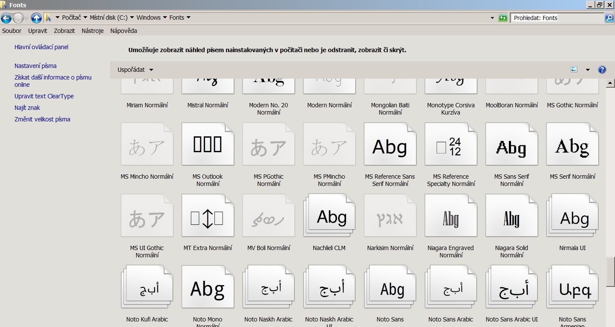The height and width of the screenshot is (327, 615).
Task: Click the change view icon
Action: click(x=574, y=70)
